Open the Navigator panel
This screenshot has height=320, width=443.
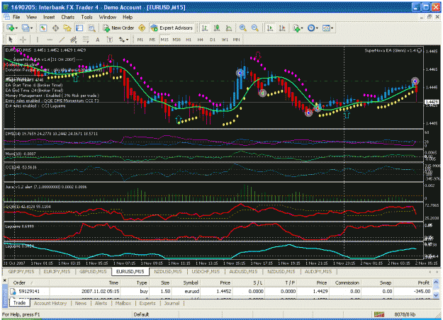(67, 28)
